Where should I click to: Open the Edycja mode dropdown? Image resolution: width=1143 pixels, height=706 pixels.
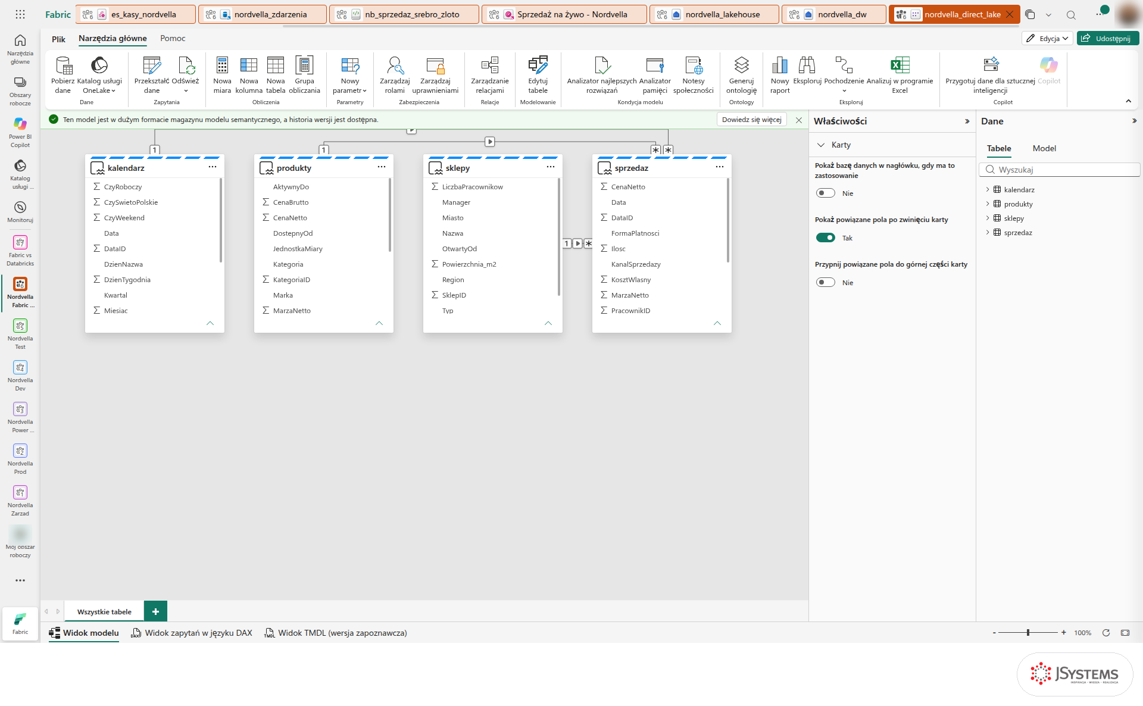click(x=1048, y=38)
